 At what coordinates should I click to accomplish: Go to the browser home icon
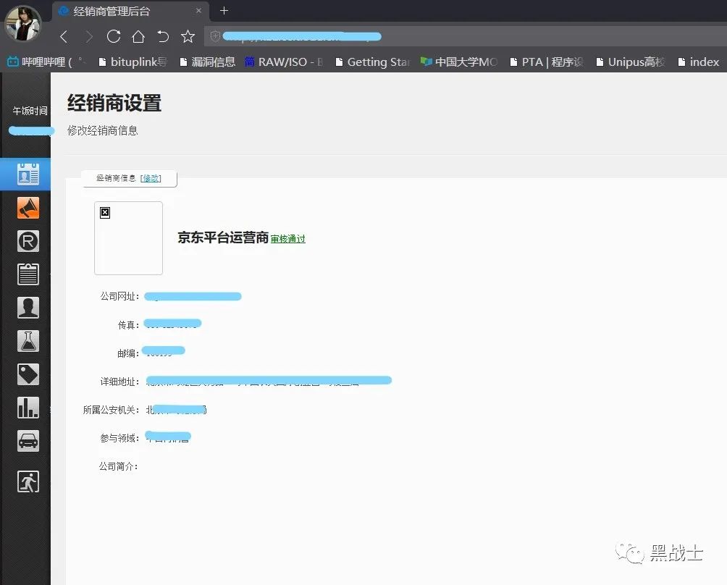tap(138, 36)
